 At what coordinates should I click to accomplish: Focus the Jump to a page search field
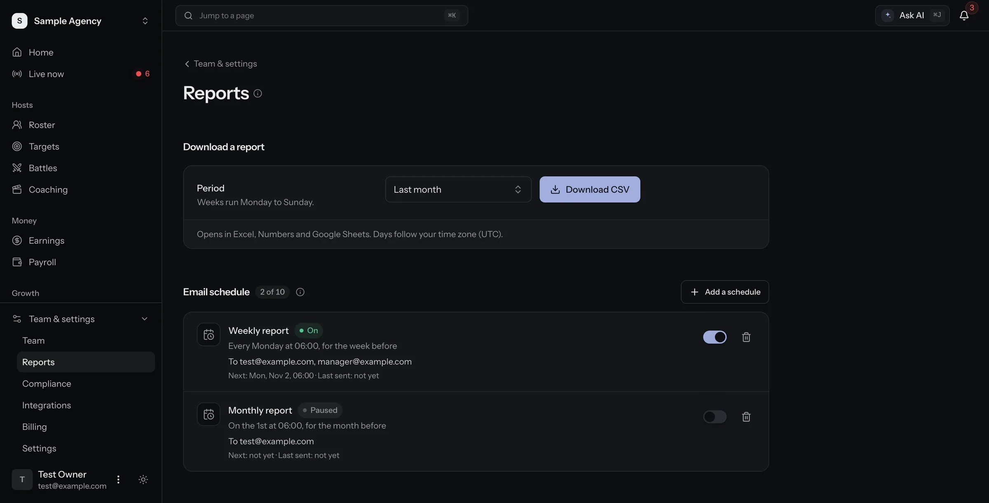[x=321, y=16]
